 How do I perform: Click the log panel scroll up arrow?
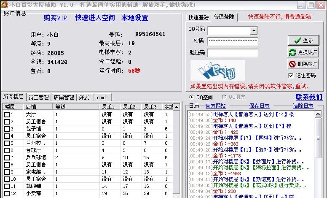click(x=318, y=114)
